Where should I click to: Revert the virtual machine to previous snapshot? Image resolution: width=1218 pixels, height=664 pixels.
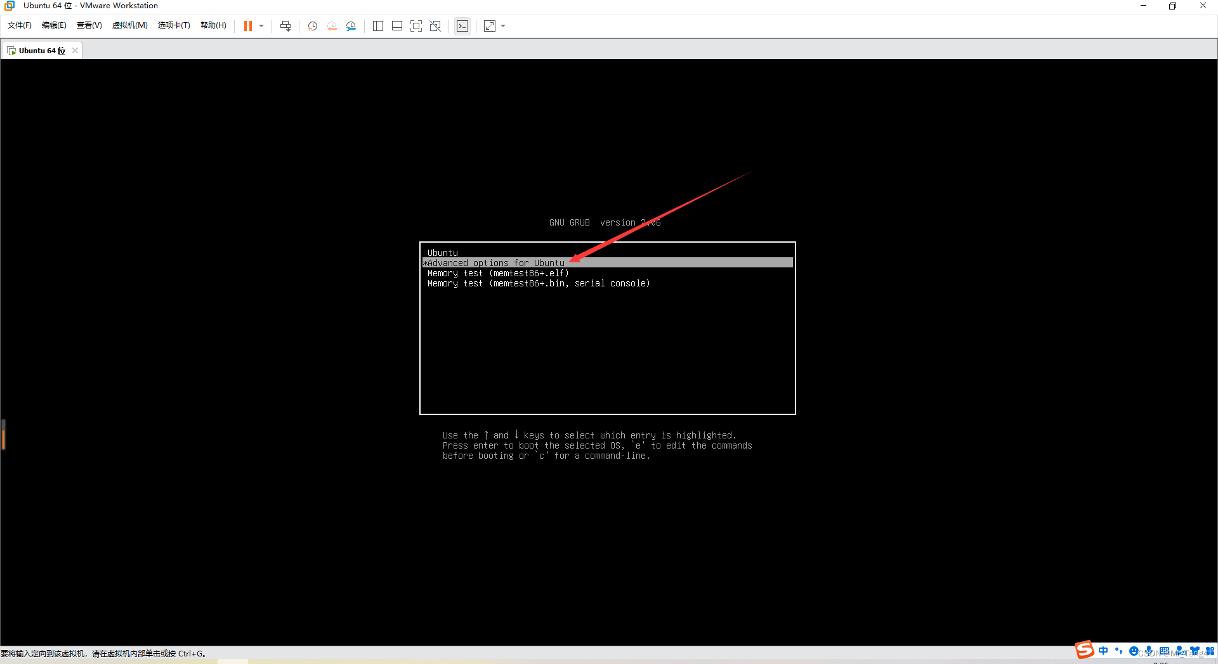pos(332,26)
